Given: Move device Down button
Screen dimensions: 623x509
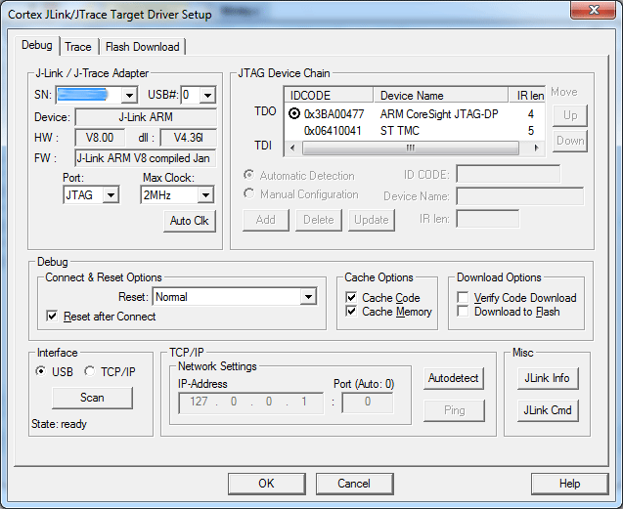Looking at the screenshot, I should pyautogui.click(x=570, y=141).
